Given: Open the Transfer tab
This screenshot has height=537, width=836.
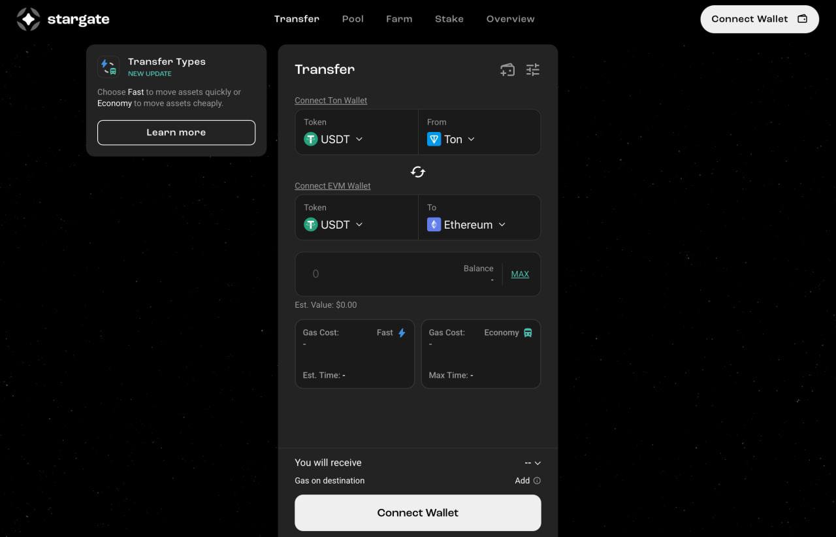Looking at the screenshot, I should coord(297,19).
